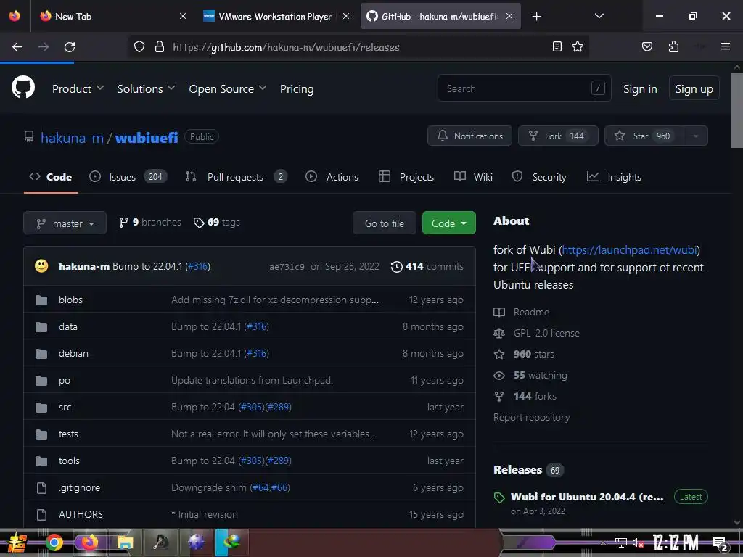The width and height of the screenshot is (743, 557).
Task: Click the List all tabs chevron
Action: click(599, 16)
